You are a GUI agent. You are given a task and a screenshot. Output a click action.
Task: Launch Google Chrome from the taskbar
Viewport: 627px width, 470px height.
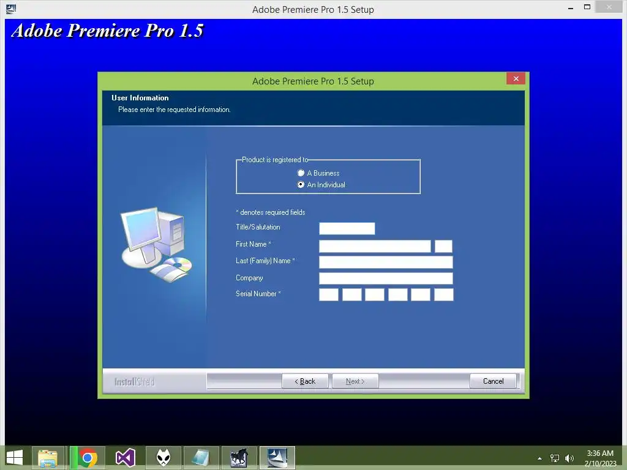click(x=88, y=458)
